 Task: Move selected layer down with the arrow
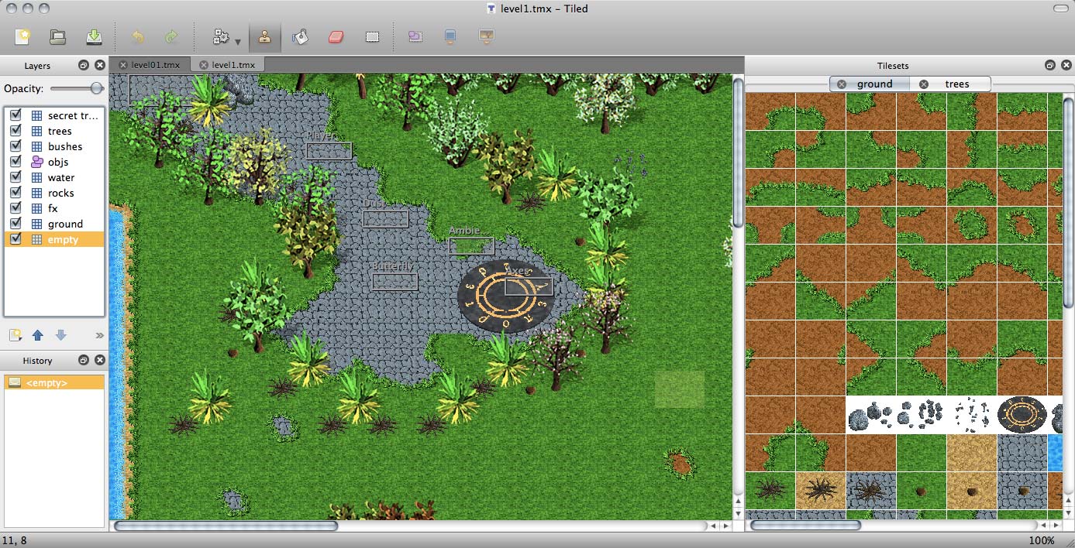pos(61,335)
